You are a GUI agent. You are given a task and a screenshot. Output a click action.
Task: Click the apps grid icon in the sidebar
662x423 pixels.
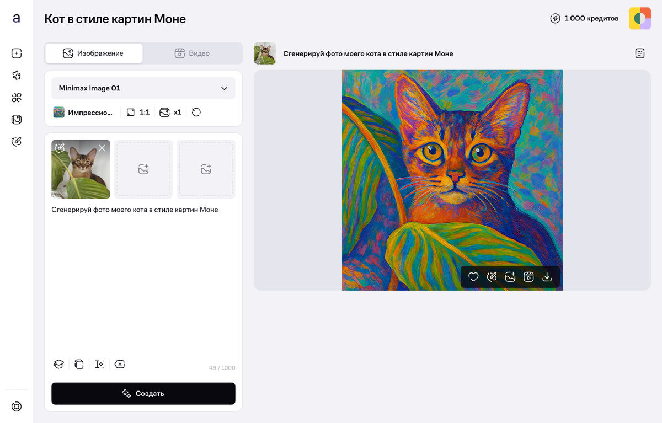point(16,97)
